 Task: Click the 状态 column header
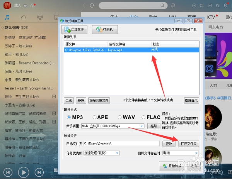(173, 44)
